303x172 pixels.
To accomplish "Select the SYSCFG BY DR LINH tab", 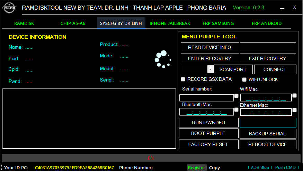I will tap(121, 23).
